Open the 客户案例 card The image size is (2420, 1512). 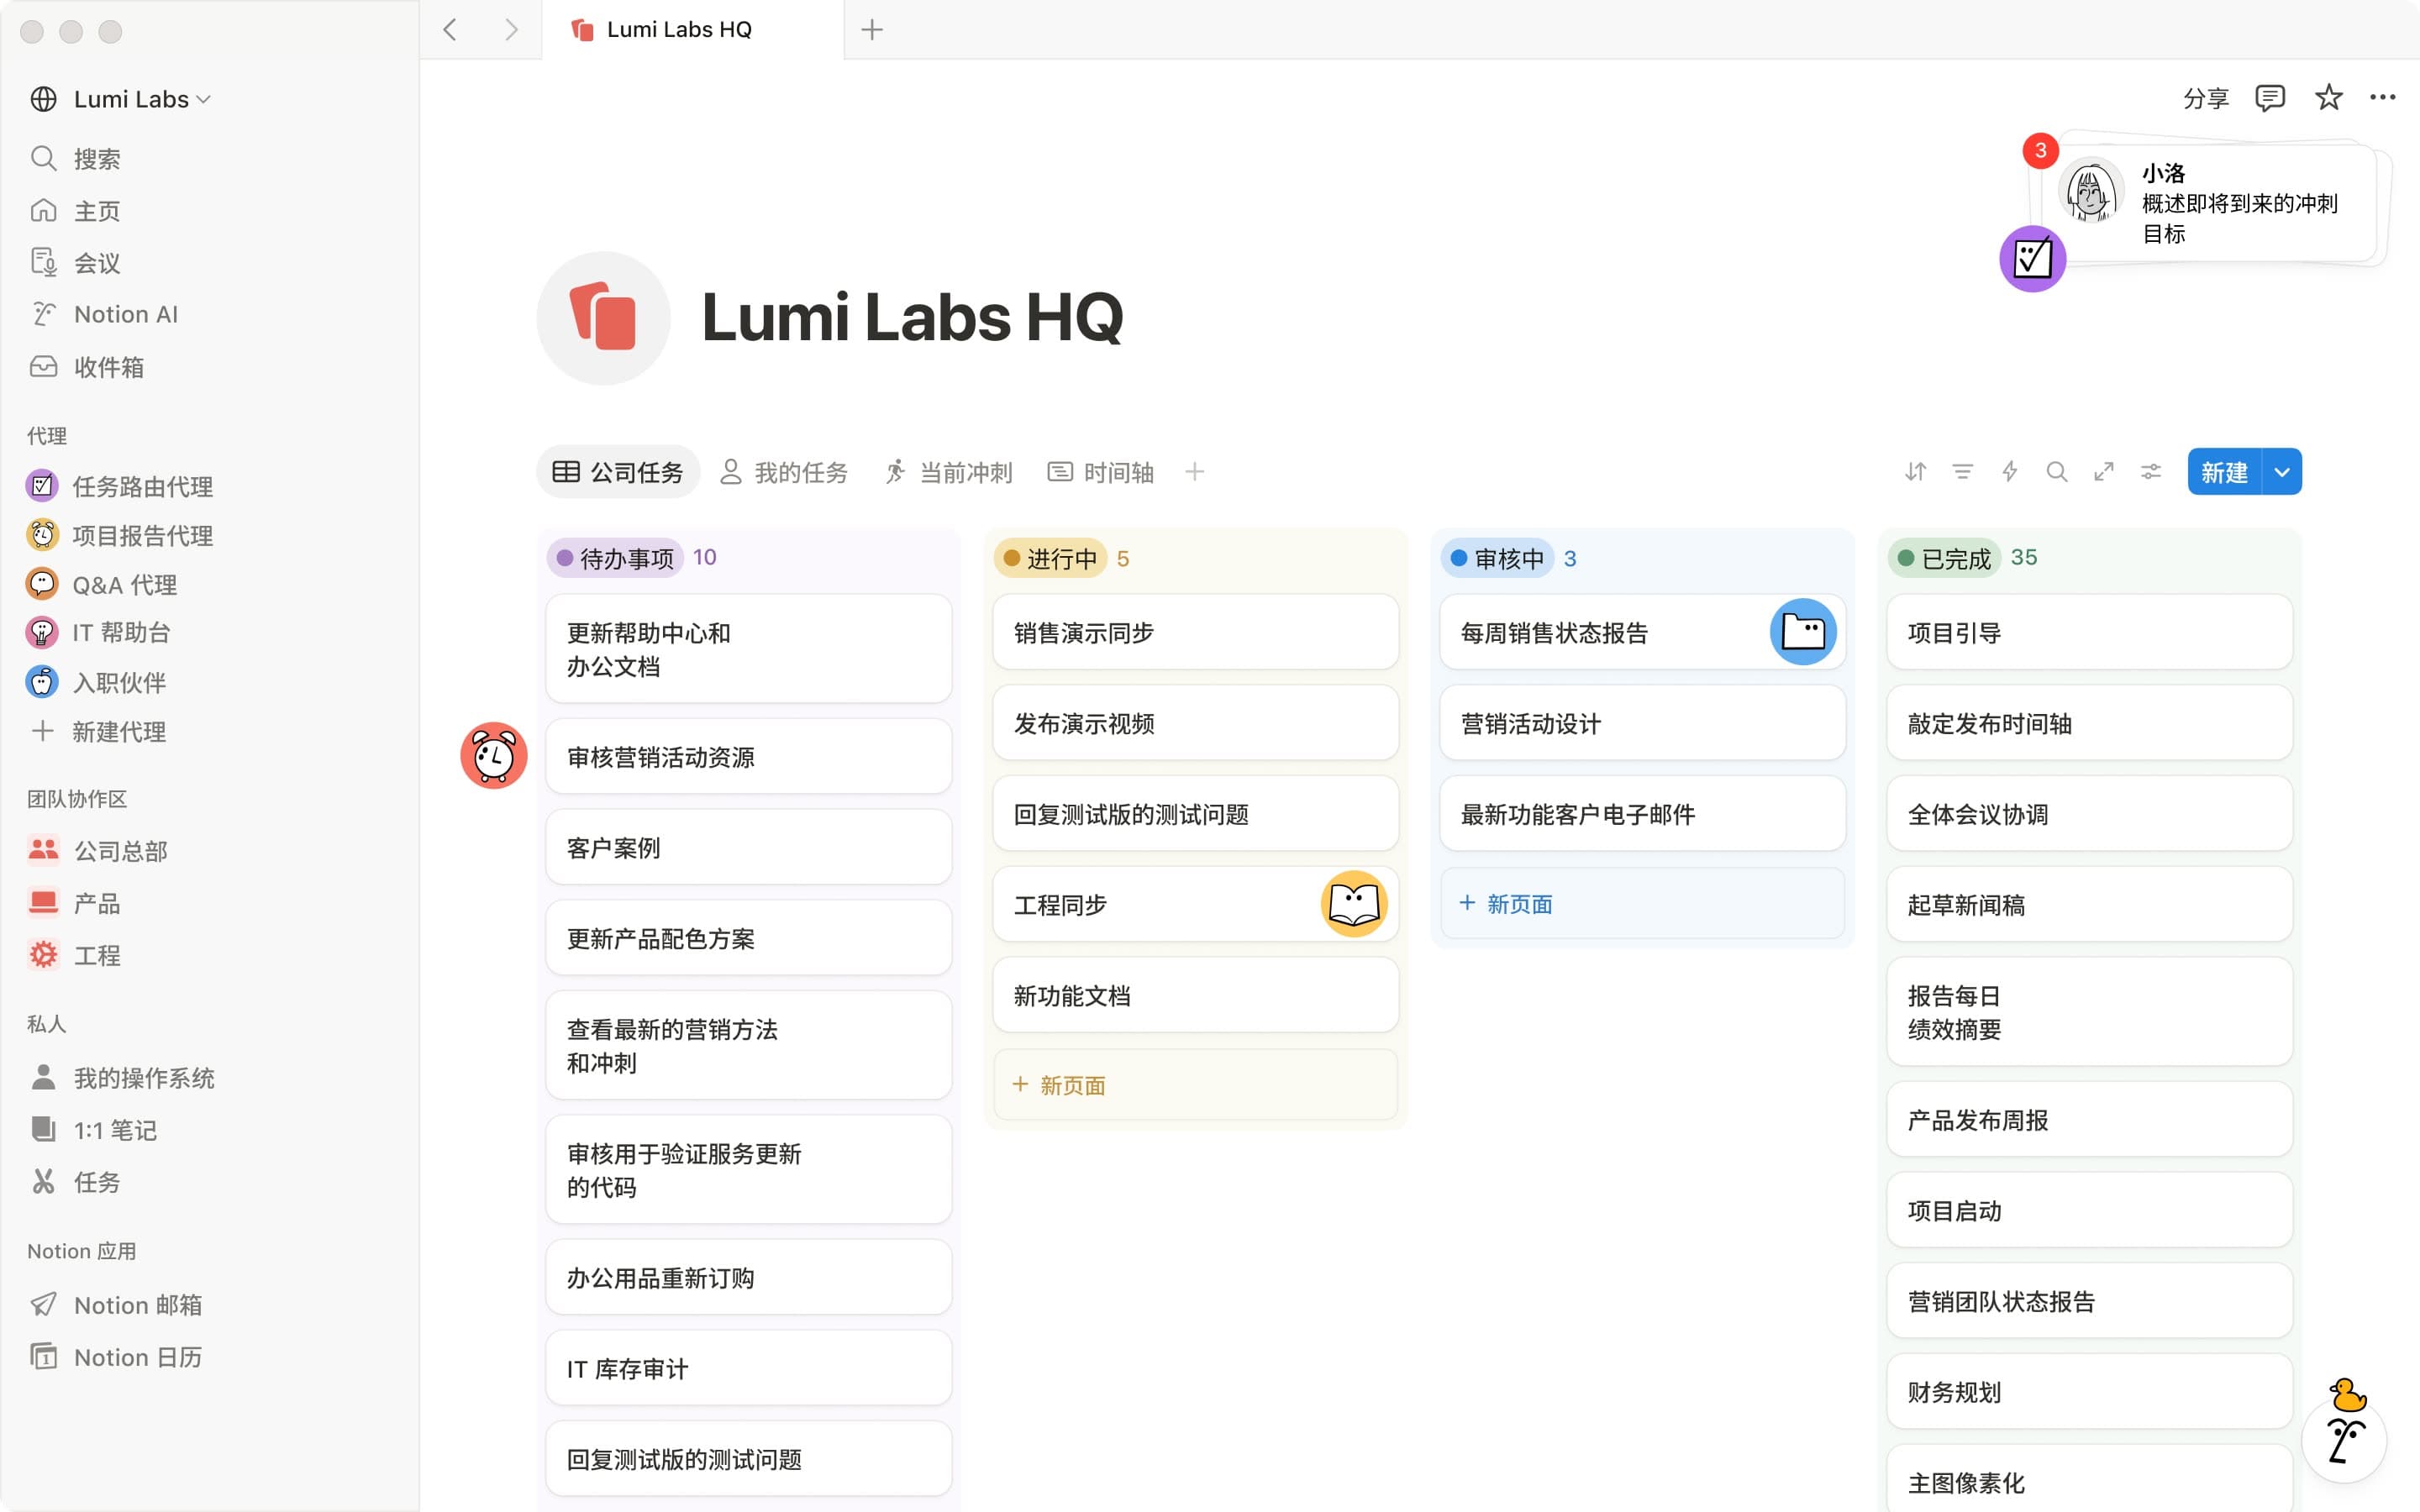pos(749,848)
